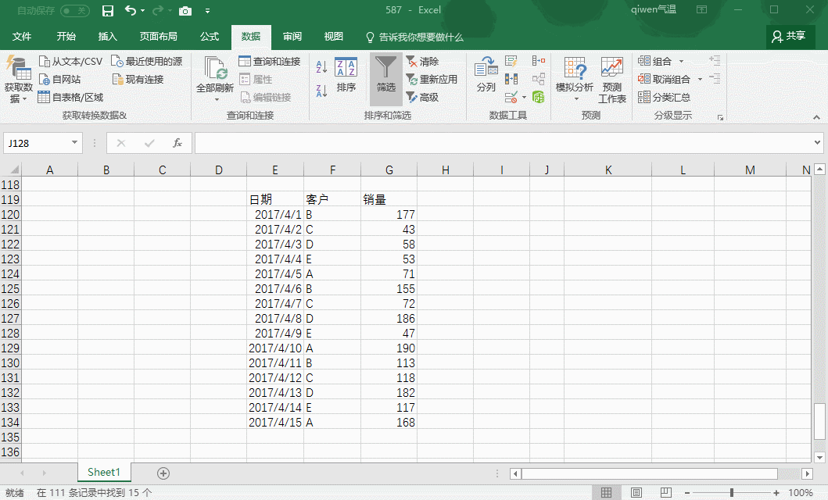Select the Sheet1 tab

coord(104,472)
